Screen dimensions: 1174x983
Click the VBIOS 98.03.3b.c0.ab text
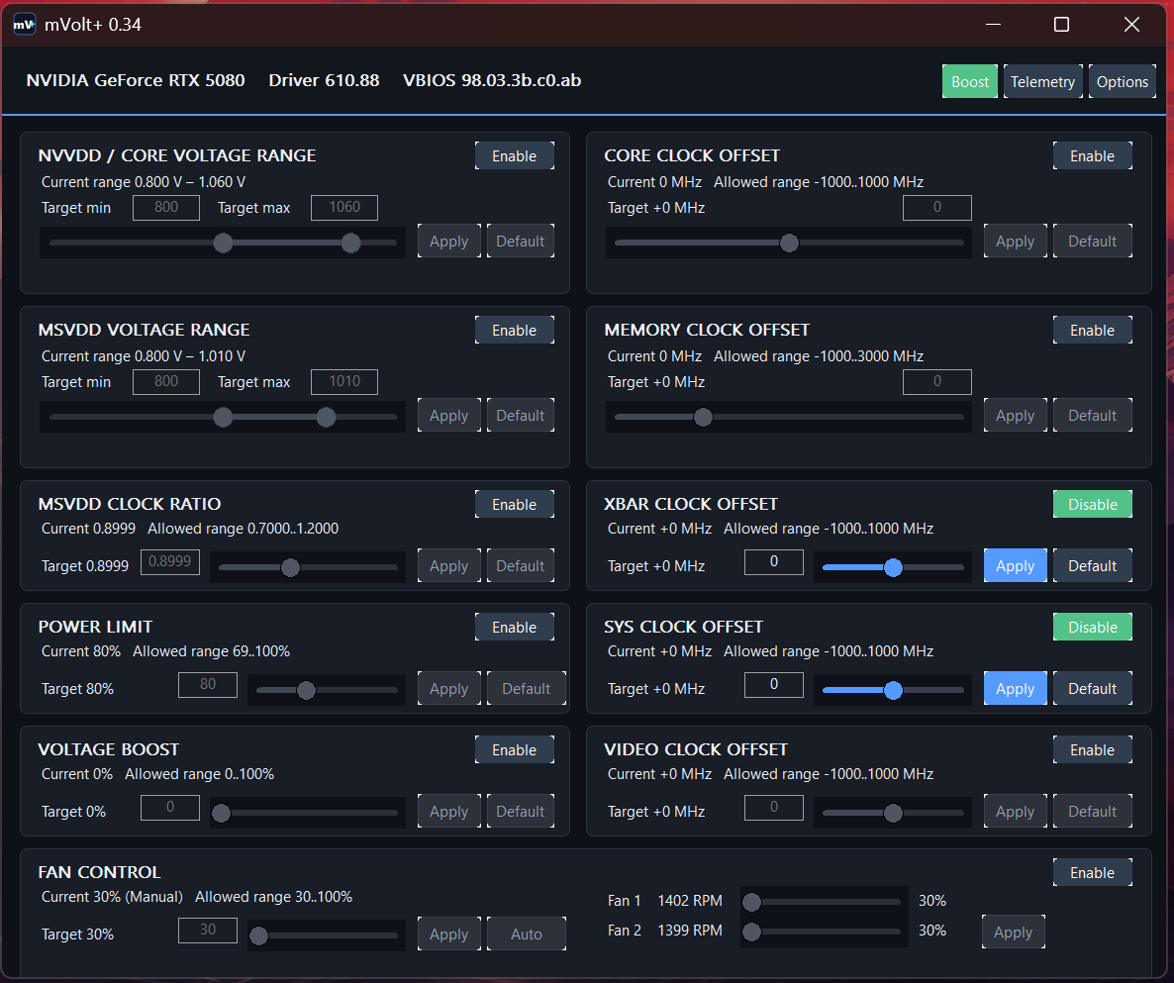pyautogui.click(x=492, y=80)
